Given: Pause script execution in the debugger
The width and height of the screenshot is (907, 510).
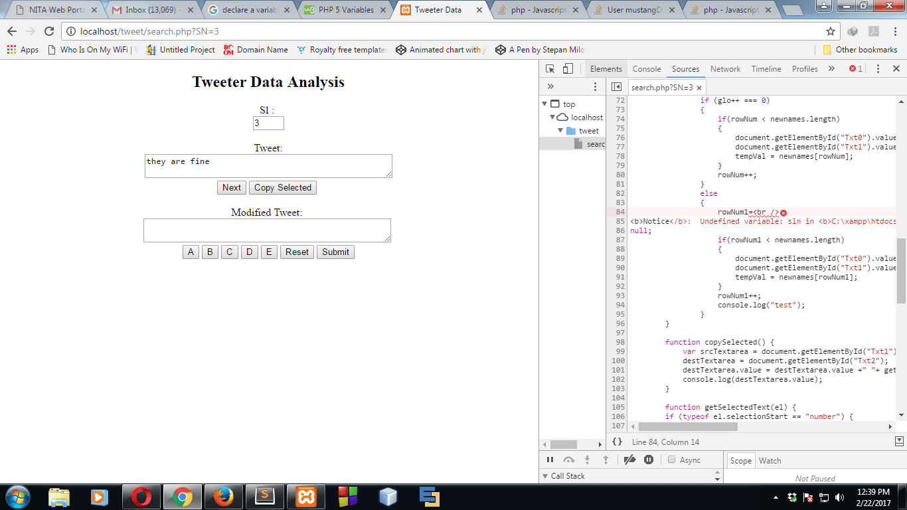Looking at the screenshot, I should pyautogui.click(x=550, y=460).
